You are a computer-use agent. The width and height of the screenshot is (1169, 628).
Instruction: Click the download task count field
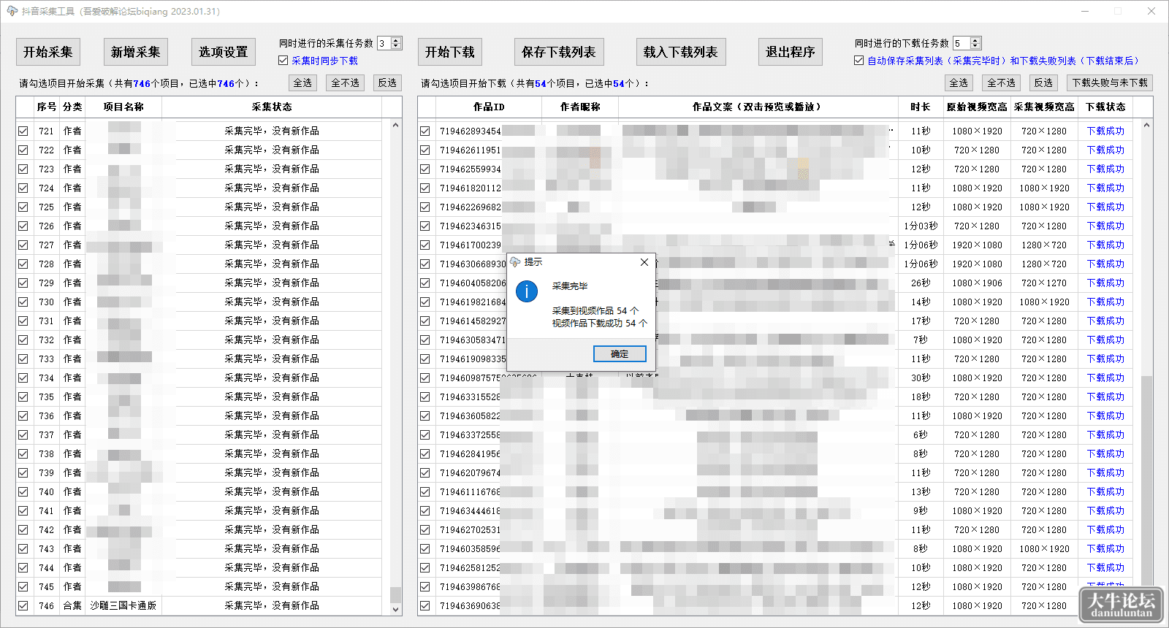(x=961, y=44)
